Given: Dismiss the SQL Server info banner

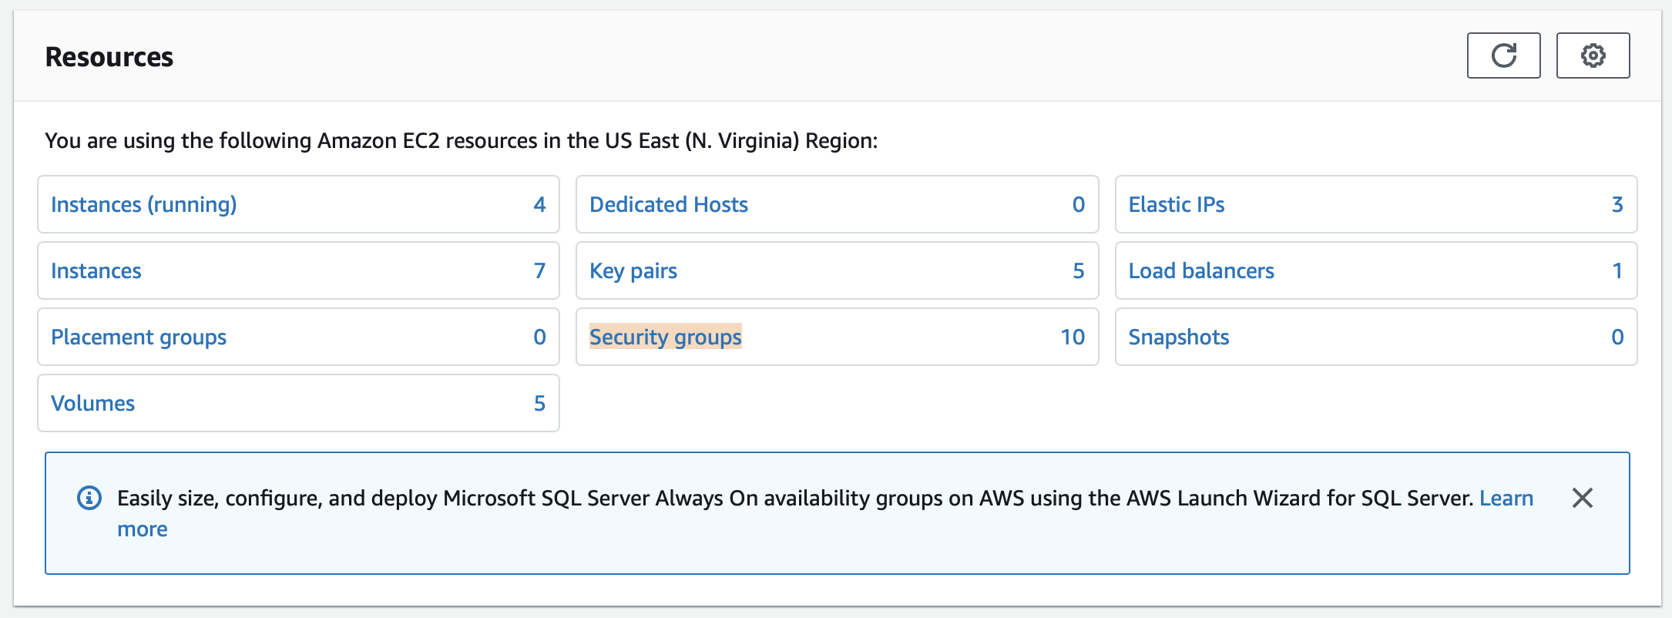Looking at the screenshot, I should (x=1582, y=499).
